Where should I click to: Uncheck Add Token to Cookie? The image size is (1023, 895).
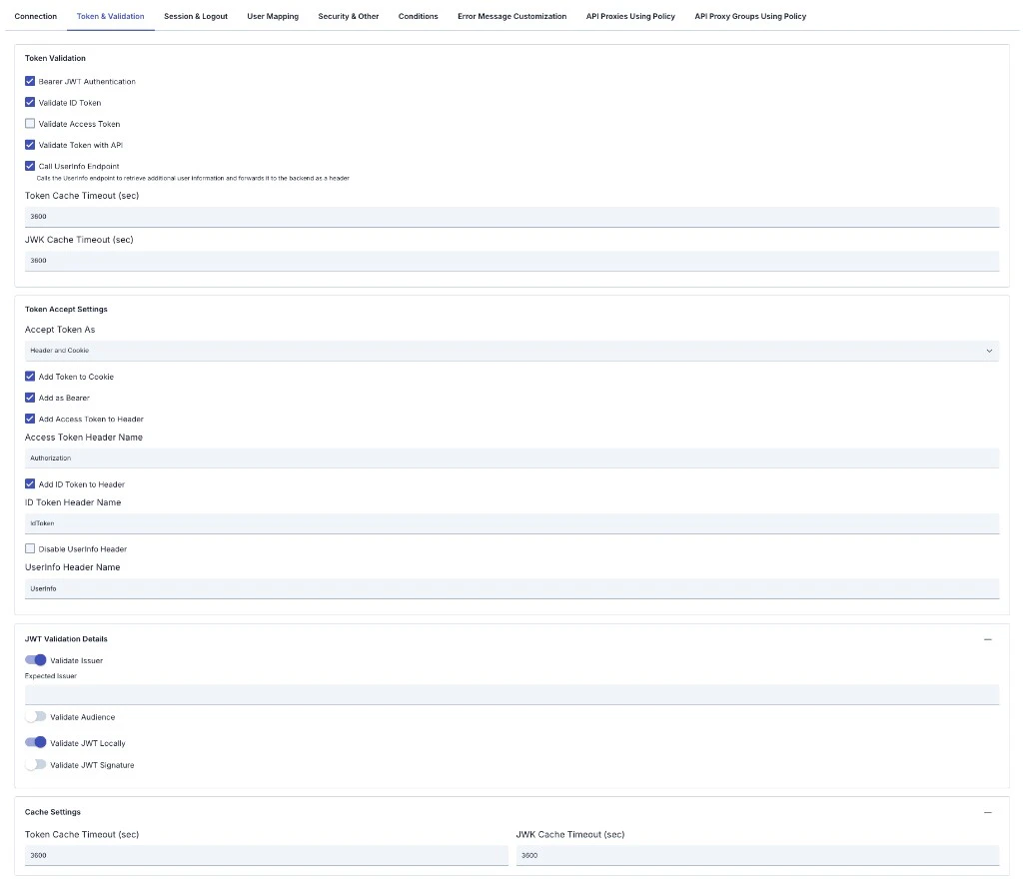coord(30,377)
